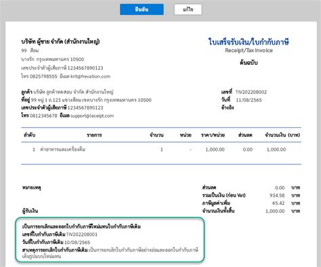Click the แก้ไข edit button
321x267 pixels.
pos(188,9)
